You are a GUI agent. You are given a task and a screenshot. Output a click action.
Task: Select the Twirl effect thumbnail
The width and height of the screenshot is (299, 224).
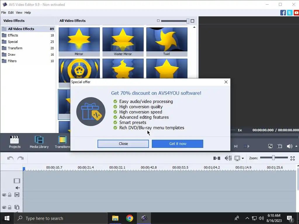(x=167, y=42)
